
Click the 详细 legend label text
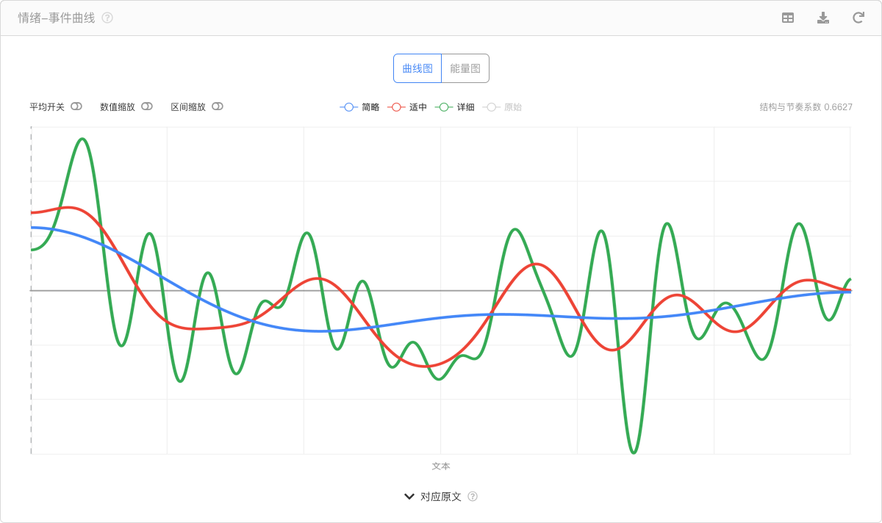[x=465, y=107]
